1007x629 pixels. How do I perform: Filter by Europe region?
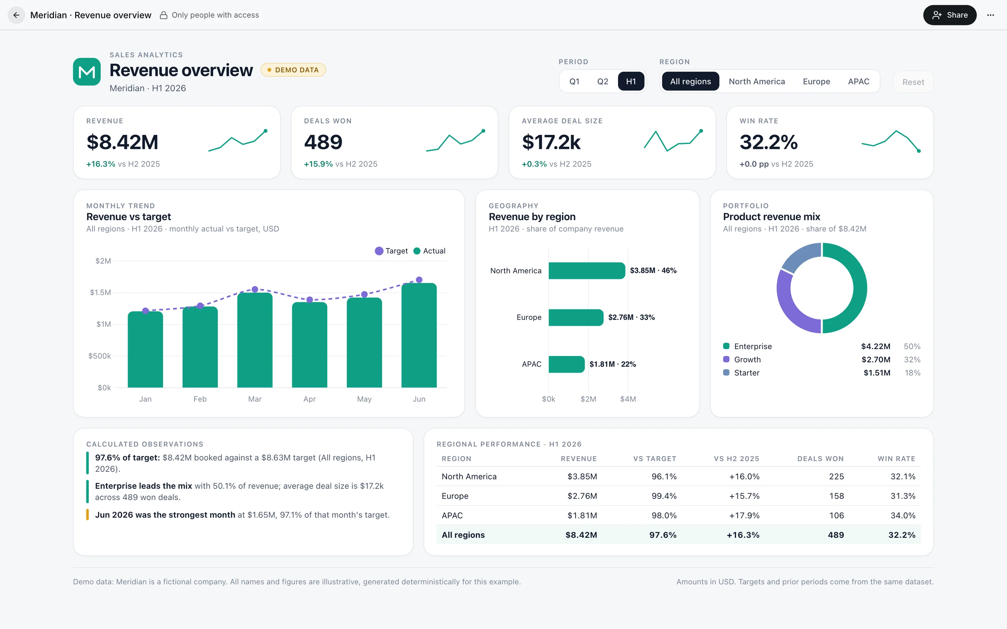pos(816,81)
